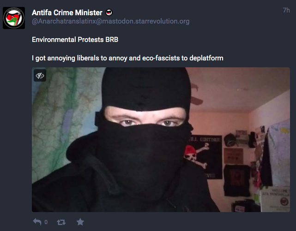The height and width of the screenshot is (231, 296).
Task: Click the word Minister in display name
Action: [x=89, y=12]
